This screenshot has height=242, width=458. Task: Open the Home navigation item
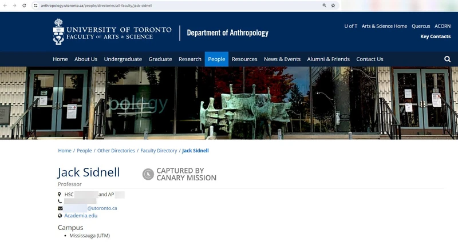[60, 59]
